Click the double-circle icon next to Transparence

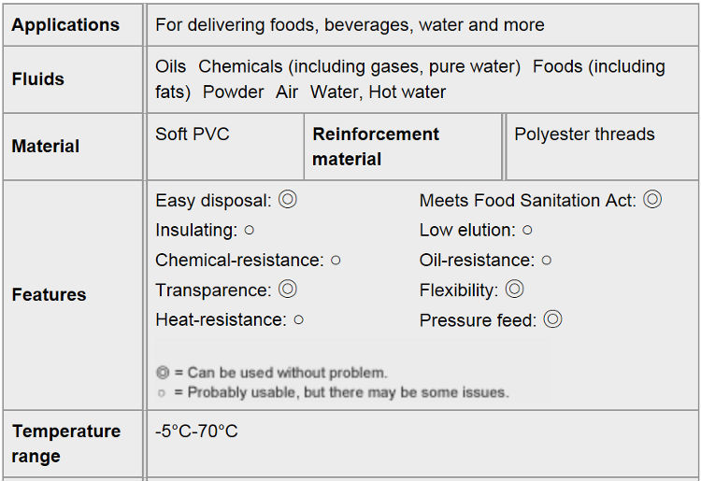click(288, 289)
